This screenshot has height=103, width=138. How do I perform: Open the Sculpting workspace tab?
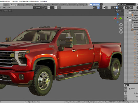pos(21,5)
